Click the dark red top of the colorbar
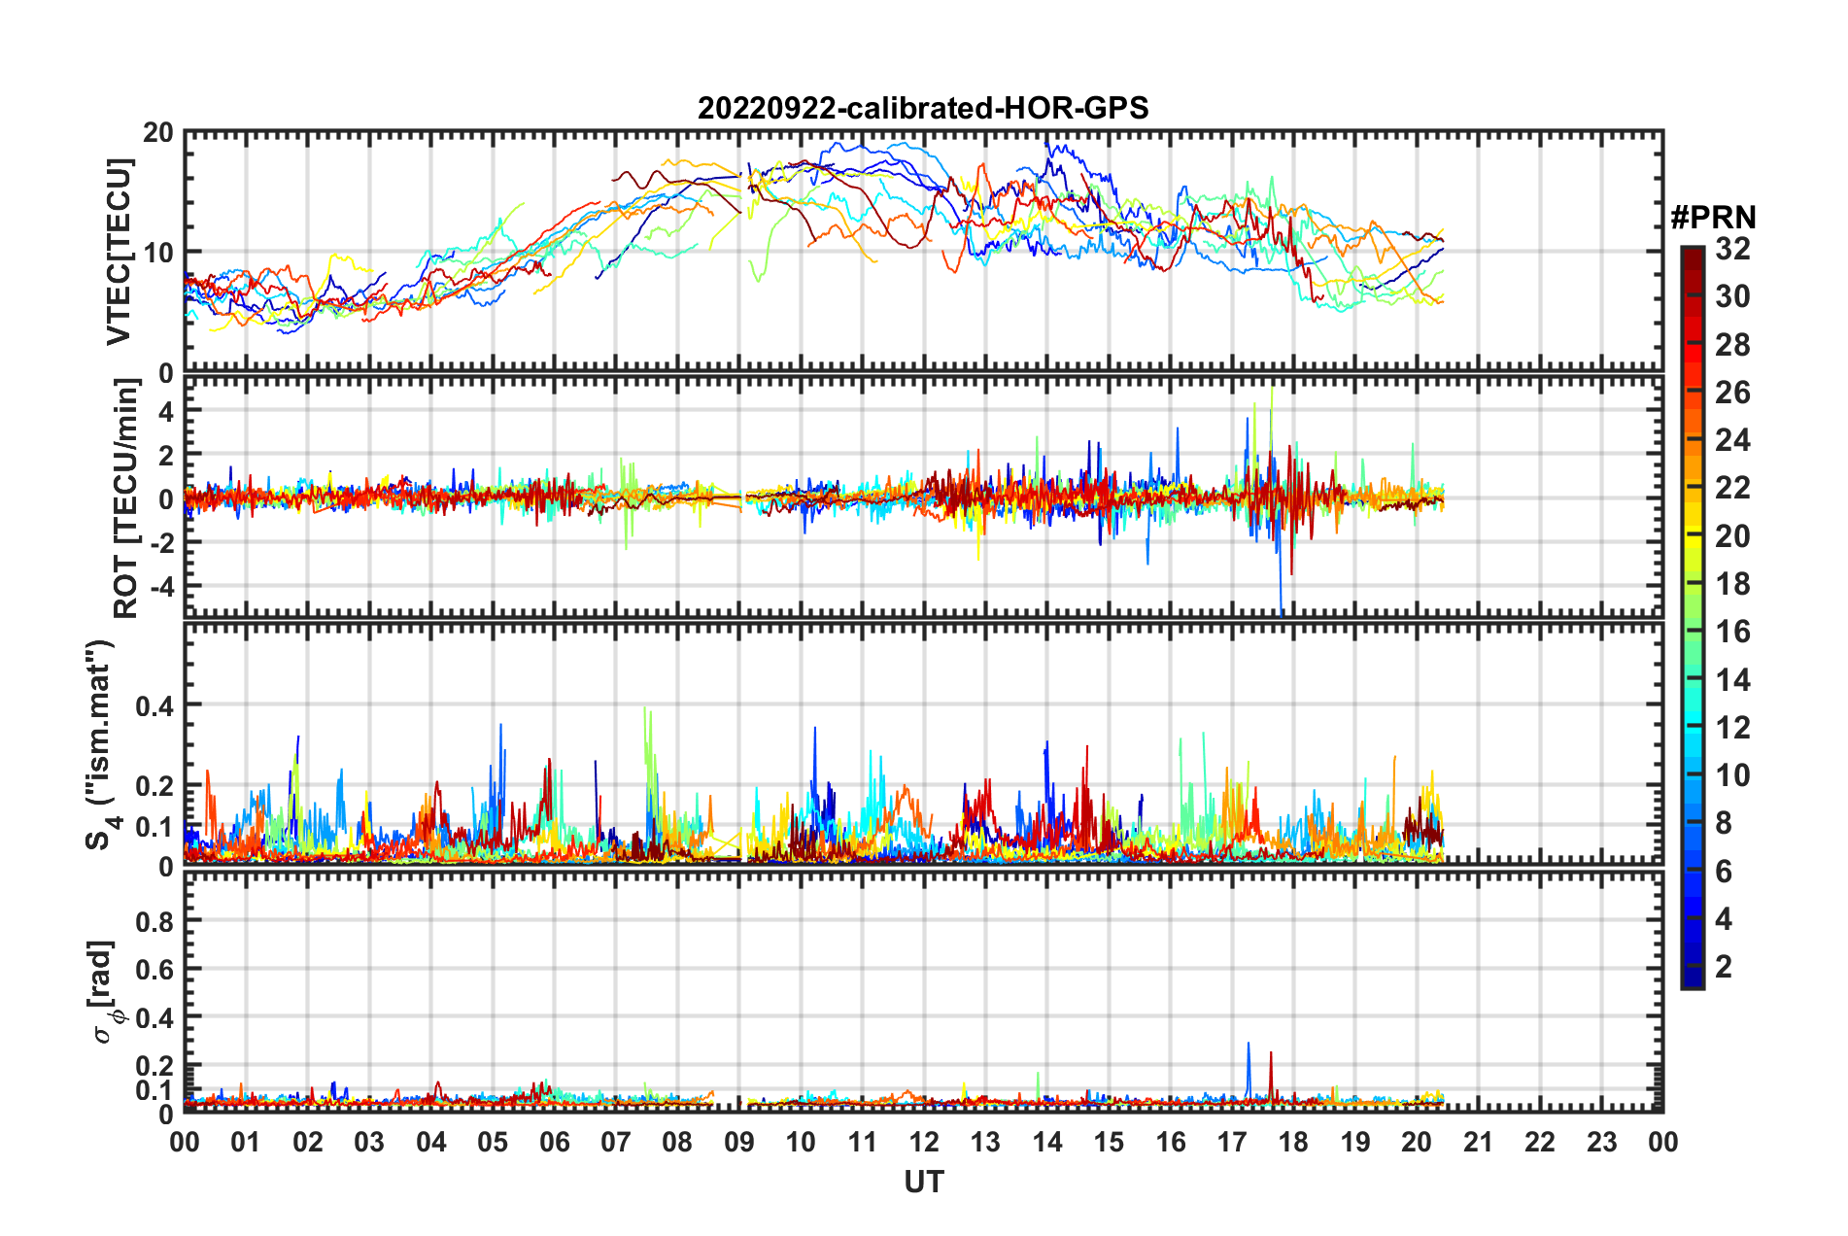The width and height of the screenshot is (1848, 1236). [1692, 253]
